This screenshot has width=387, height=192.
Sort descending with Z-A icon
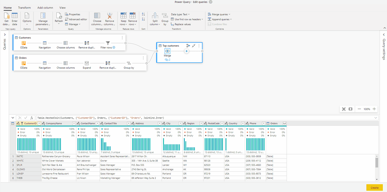tap(143, 20)
